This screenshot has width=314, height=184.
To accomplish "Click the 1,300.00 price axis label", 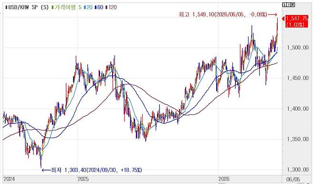I will [x=298, y=170].
